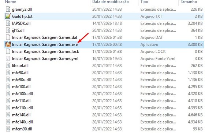Select file name mfc100u.dll
This screenshot has height=133, width=205.
click(22, 94)
